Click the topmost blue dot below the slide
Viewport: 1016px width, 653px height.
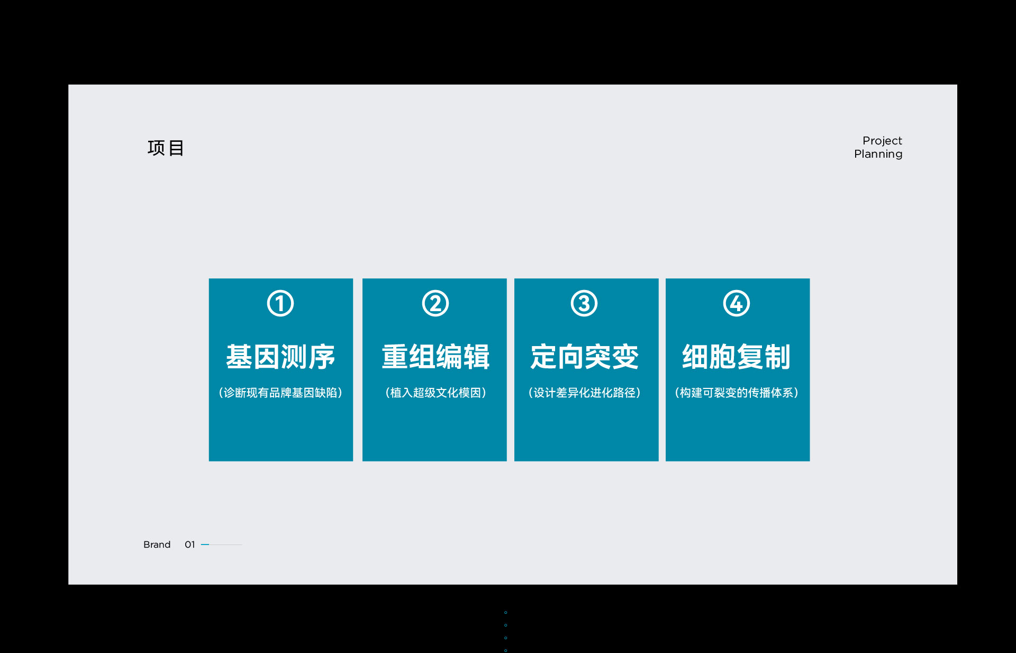506,612
